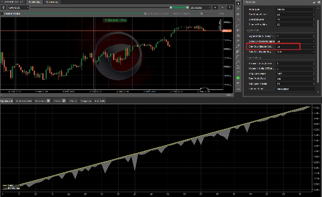Click the green profit label atop the chart
The image size is (322, 197).
pyautogui.click(x=115, y=20)
